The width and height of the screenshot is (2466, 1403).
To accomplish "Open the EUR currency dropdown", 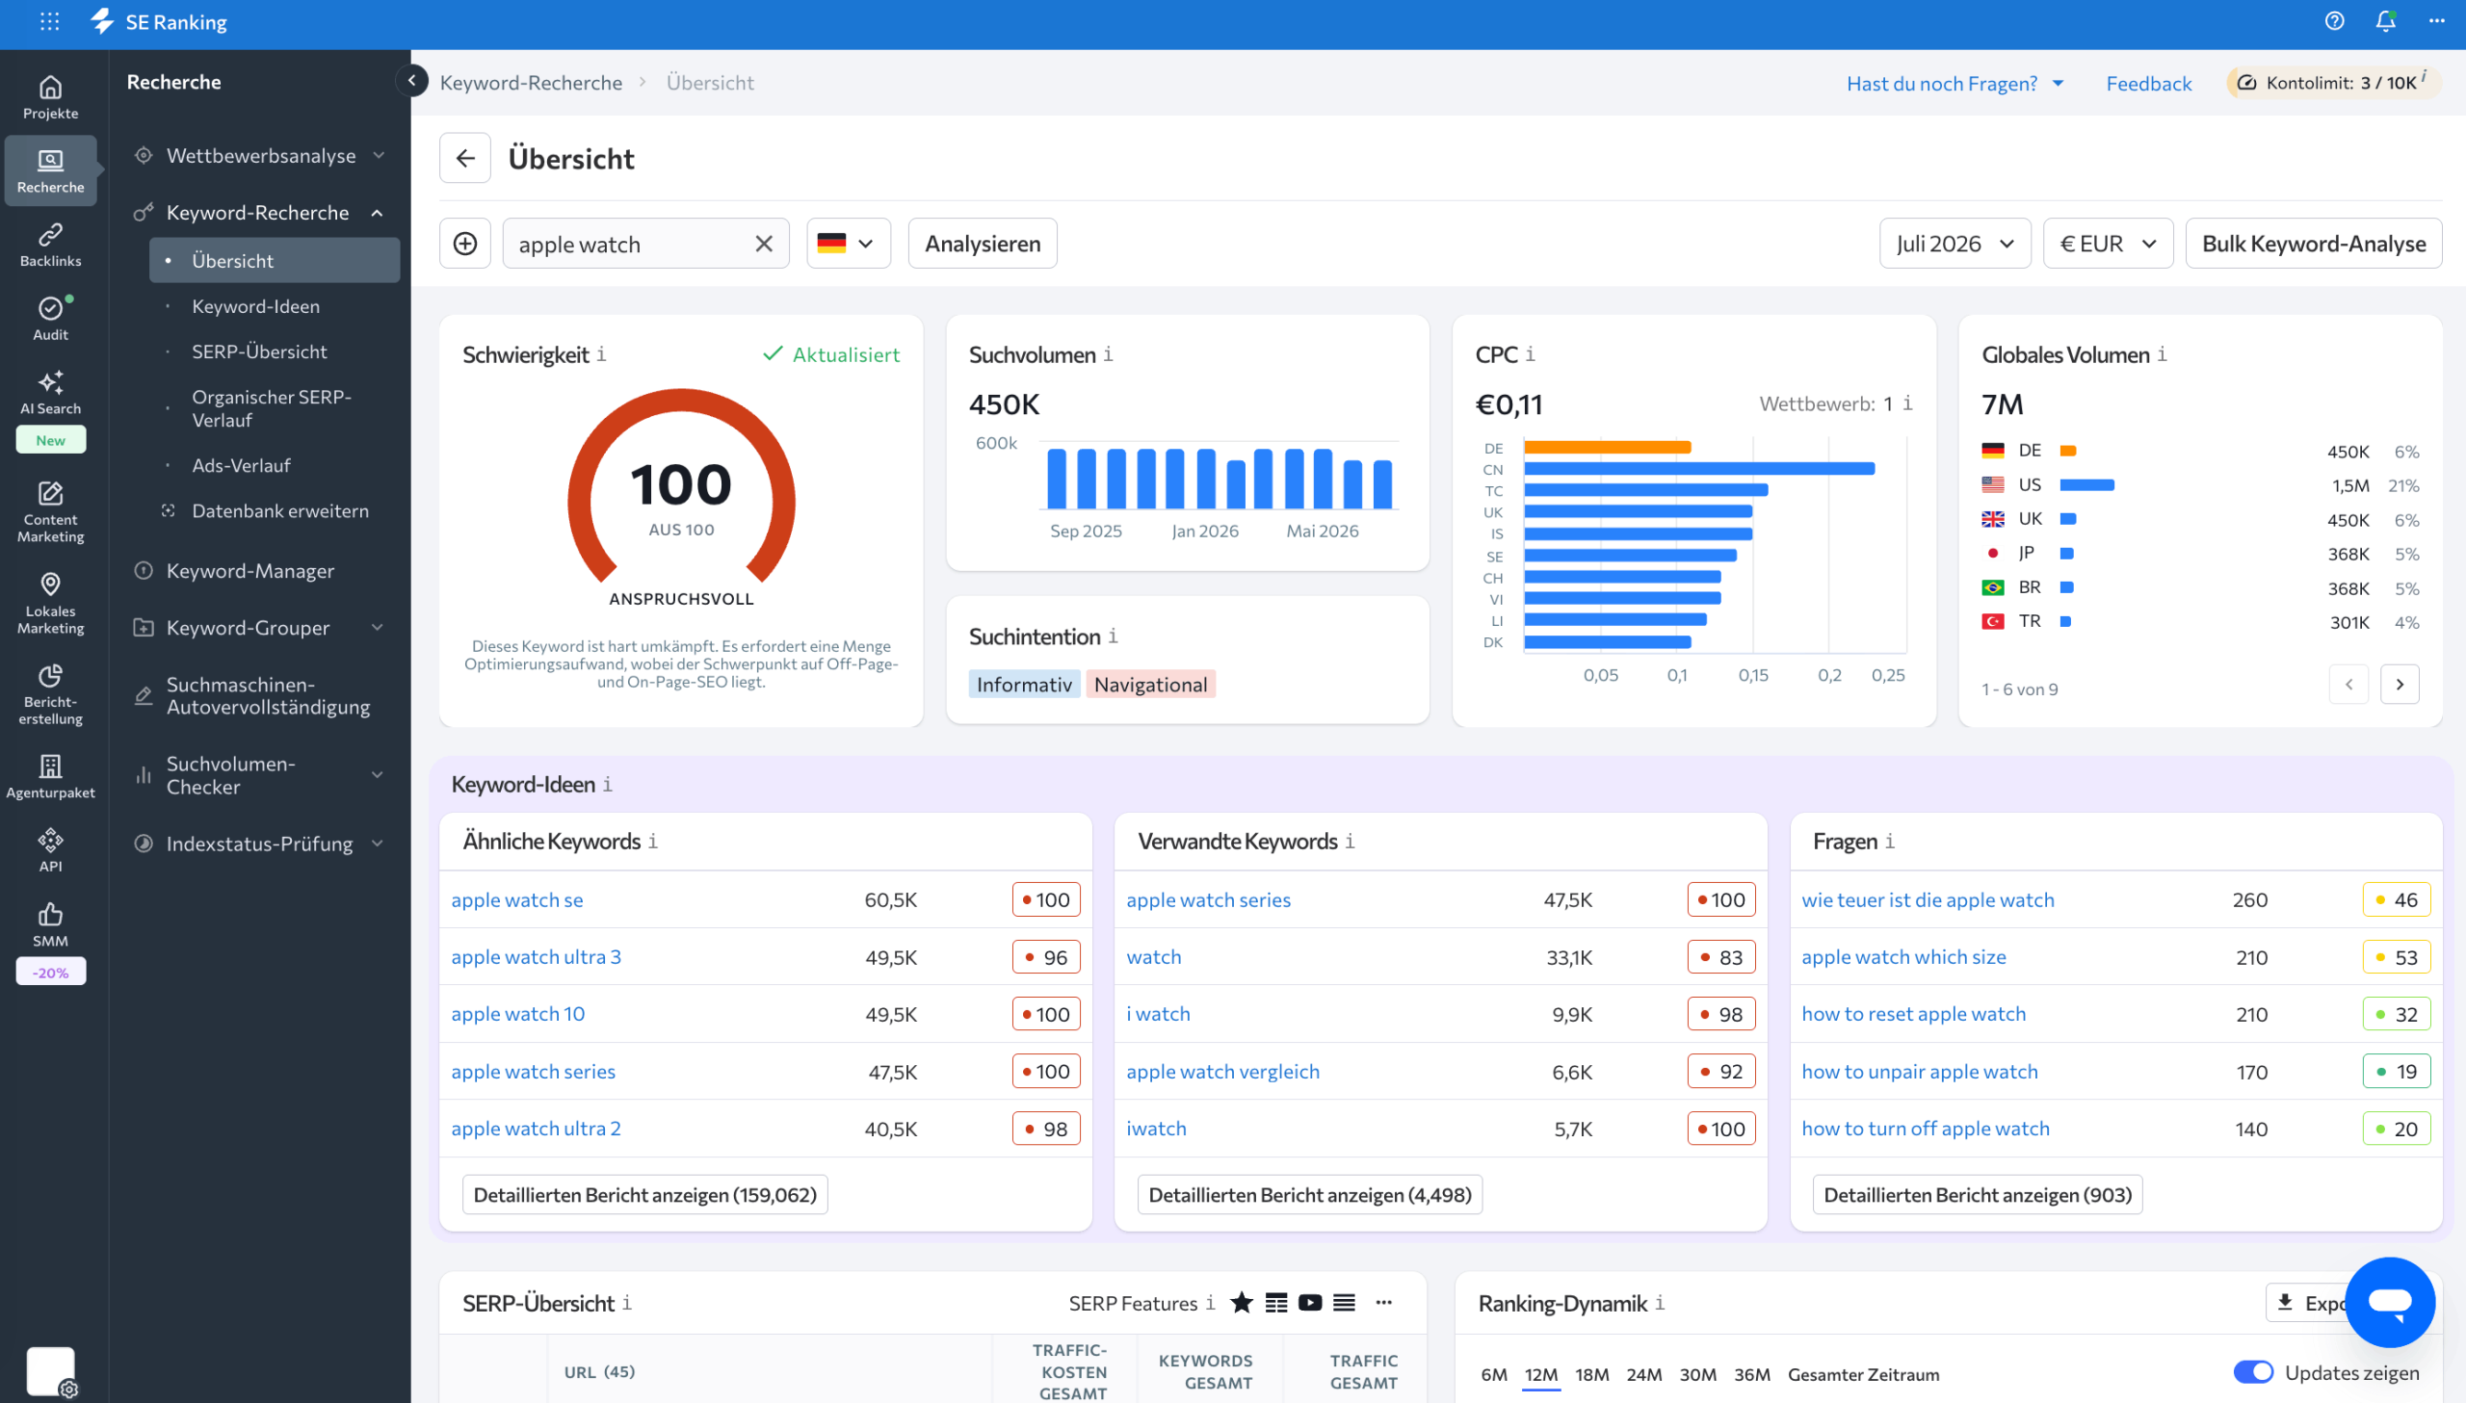I will [x=2108, y=244].
